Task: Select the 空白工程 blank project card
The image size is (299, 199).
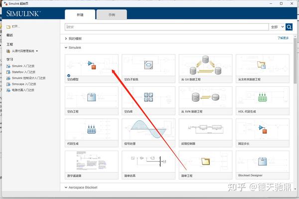Action: coord(92,101)
